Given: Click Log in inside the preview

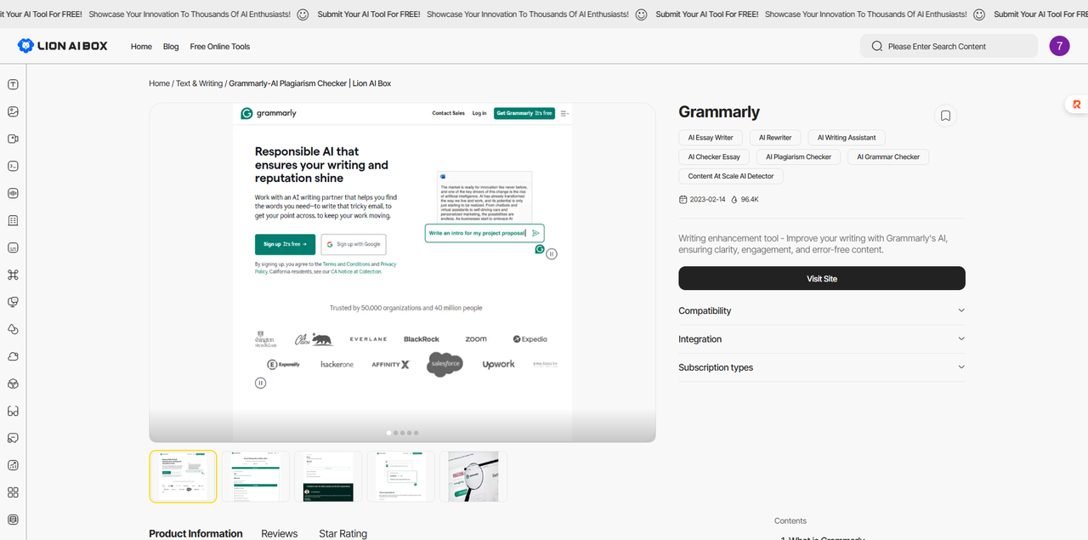Looking at the screenshot, I should [x=479, y=113].
